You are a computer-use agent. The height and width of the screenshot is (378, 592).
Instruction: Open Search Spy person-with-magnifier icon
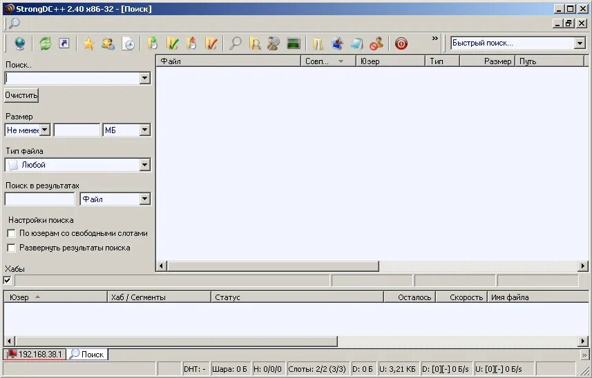(x=274, y=43)
